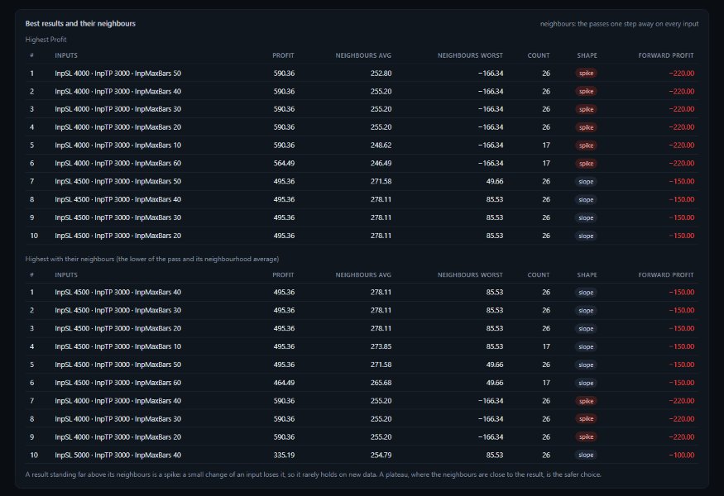The width and height of the screenshot is (724, 496).
Task: Select 'InpSL 5000 · InpTP 3000 · InpMaxBars 40' inputs
Action: coord(117,455)
